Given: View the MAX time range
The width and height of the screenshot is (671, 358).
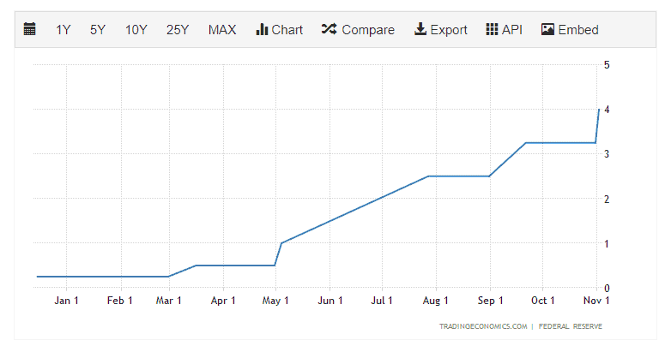Looking at the screenshot, I should (222, 30).
